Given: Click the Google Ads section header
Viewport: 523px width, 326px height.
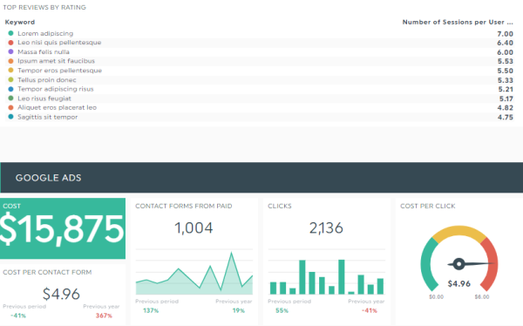Looking at the screenshot, I should 261,178.
